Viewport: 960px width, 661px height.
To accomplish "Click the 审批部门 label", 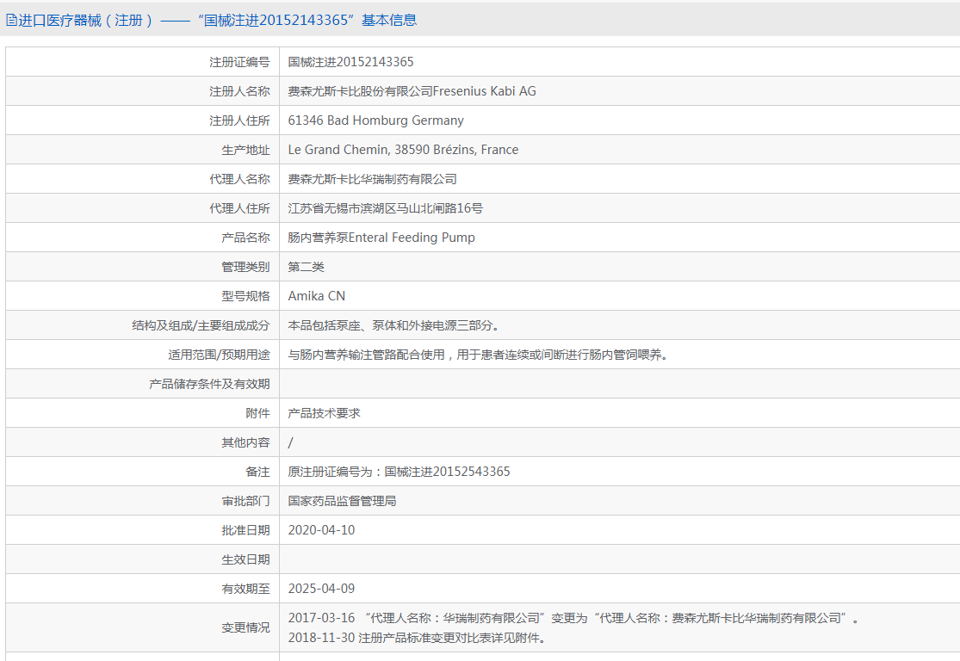I will coord(245,501).
